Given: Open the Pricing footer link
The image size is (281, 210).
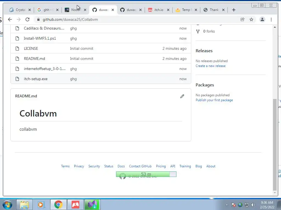Looking at the screenshot, I should (161, 166).
